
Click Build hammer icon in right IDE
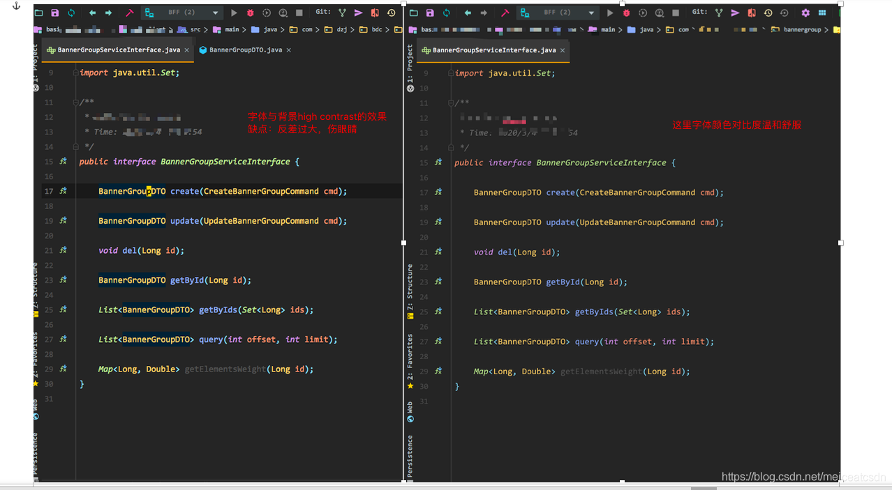tap(505, 13)
